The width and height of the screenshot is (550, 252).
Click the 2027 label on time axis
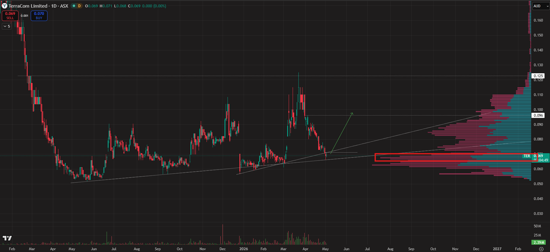(497, 248)
